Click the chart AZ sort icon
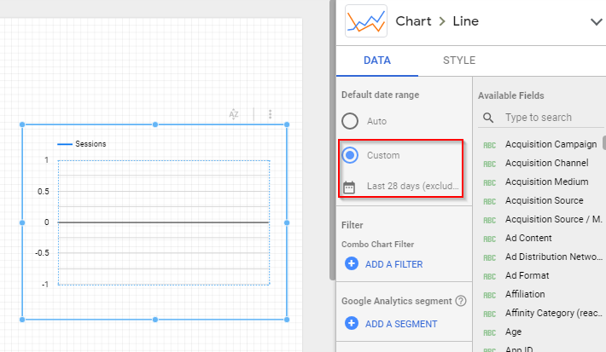 pos(233,114)
